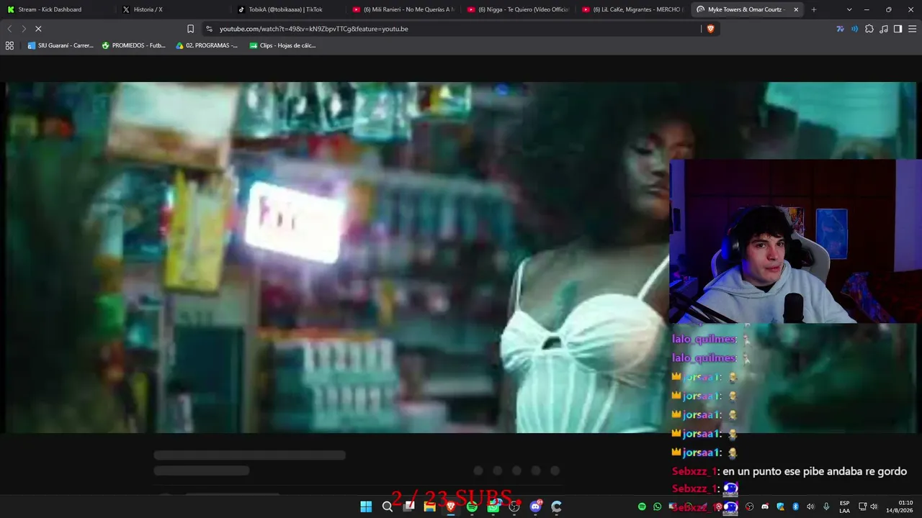Switch to the Stream - Kick Dashboard tab
Viewport: 922px width, 518px height.
(58, 9)
